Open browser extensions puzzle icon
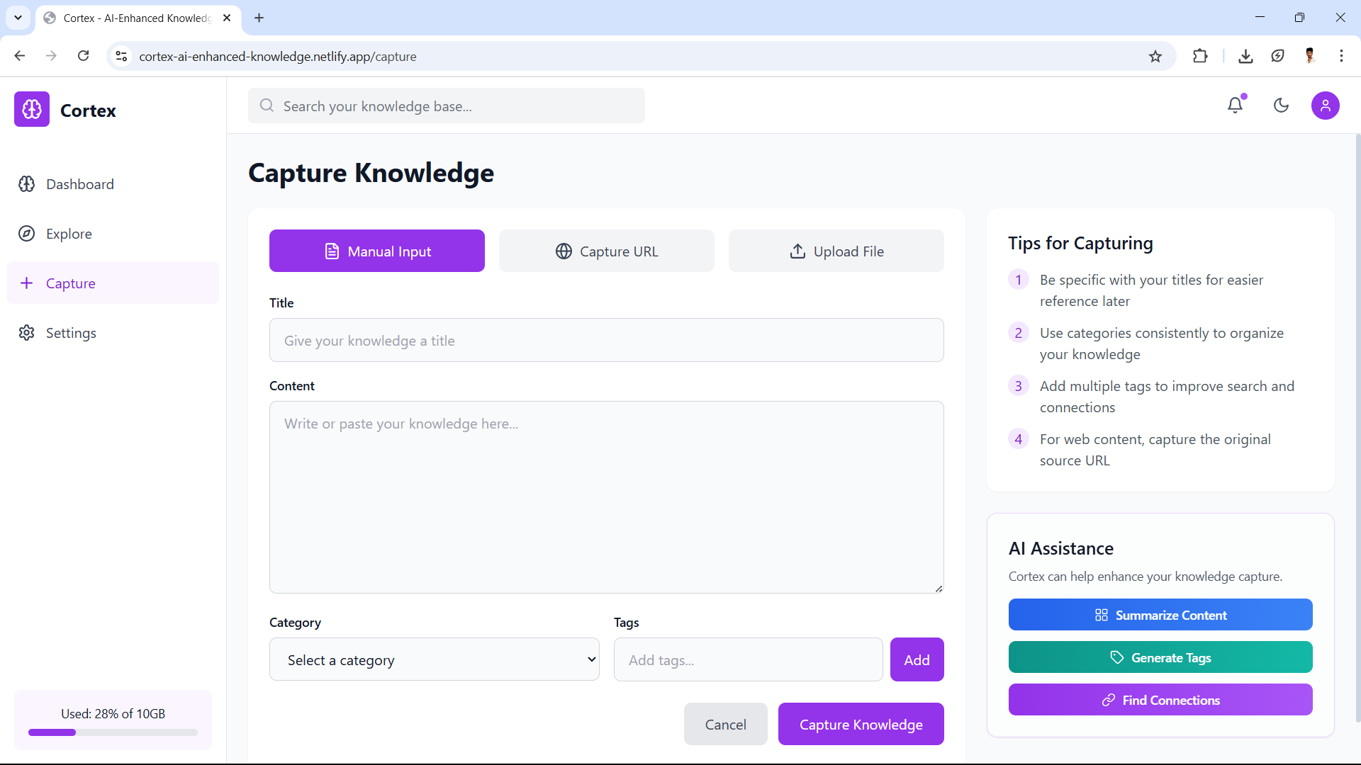The width and height of the screenshot is (1361, 765). [x=1200, y=57]
